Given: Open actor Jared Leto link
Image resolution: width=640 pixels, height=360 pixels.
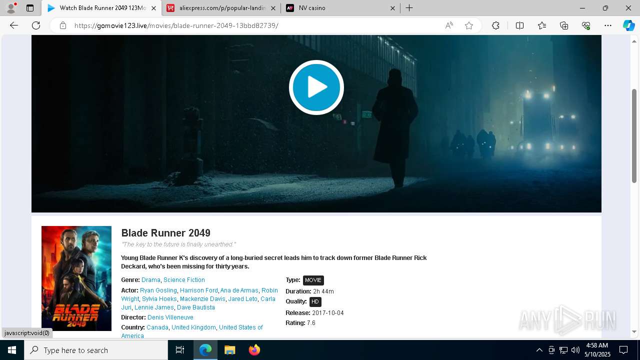Looking at the screenshot, I should pyautogui.click(x=243, y=299).
